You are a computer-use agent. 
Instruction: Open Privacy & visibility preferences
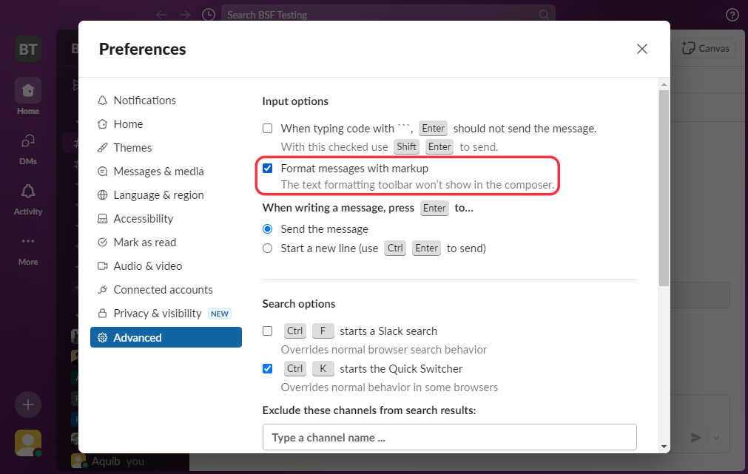(x=157, y=313)
